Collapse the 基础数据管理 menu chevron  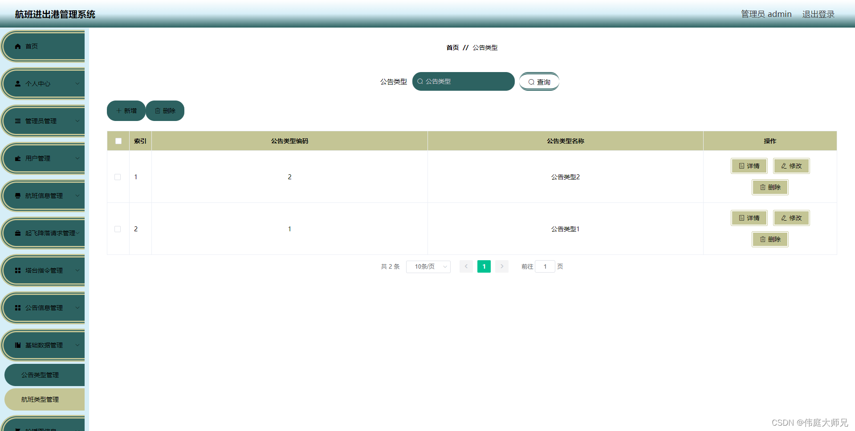(77, 345)
